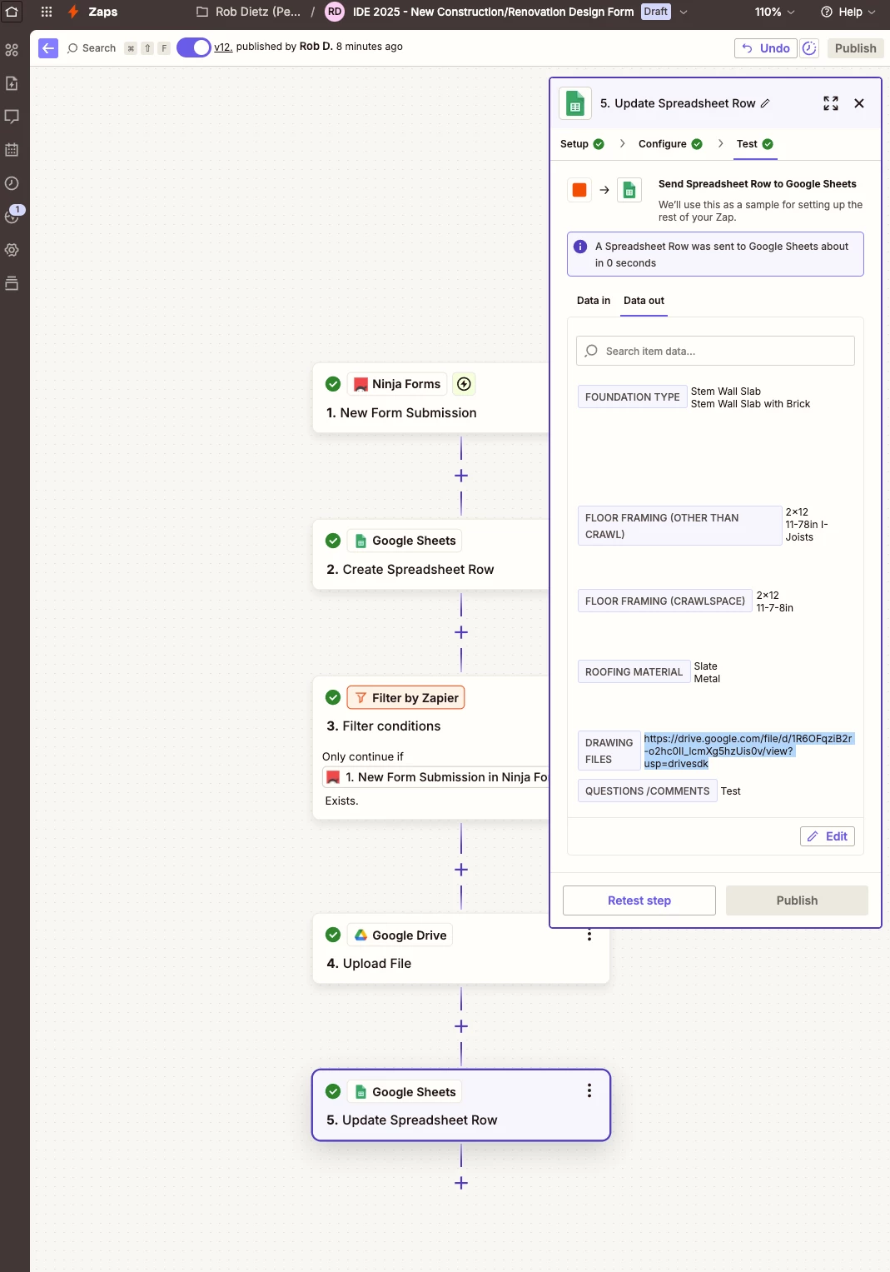
Task: Click the lightning badge on Ninja Forms step
Action: pos(465,384)
